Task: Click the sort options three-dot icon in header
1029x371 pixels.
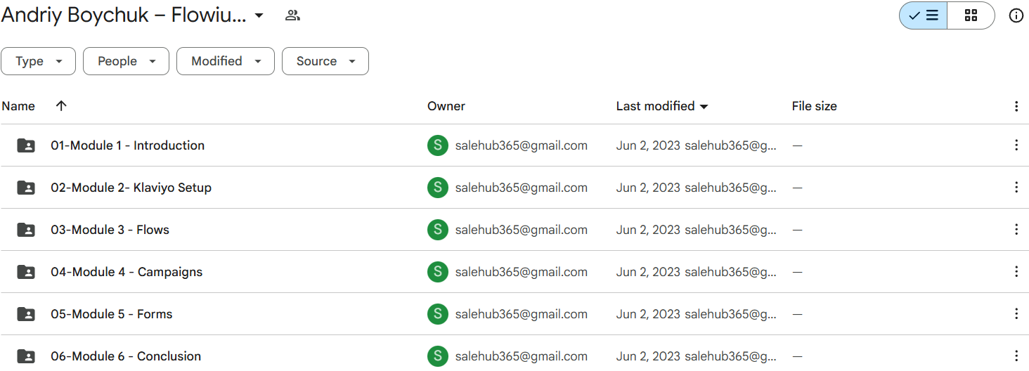Action: pos(1016,107)
